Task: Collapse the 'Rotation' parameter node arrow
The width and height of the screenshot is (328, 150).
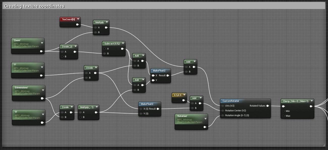Action: tap(205, 119)
